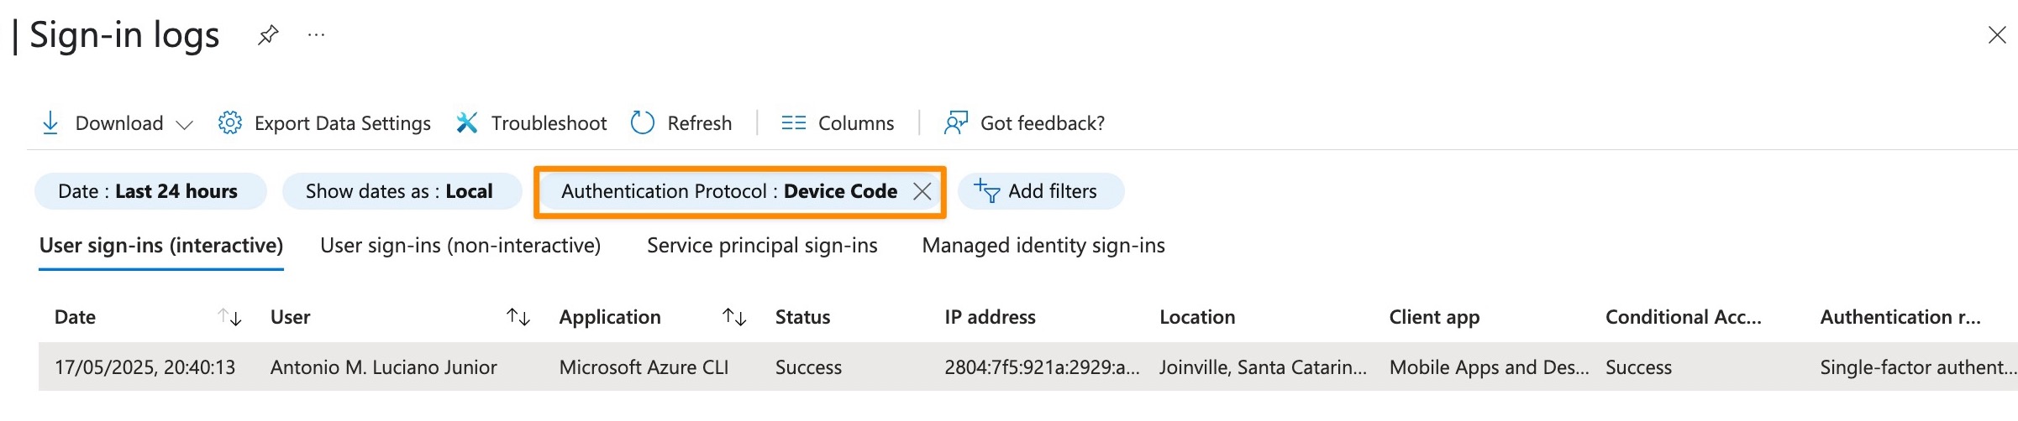Viewport: 2018px width, 421px height.
Task: Open the Service principal sign-ins tab
Action: [x=762, y=246]
